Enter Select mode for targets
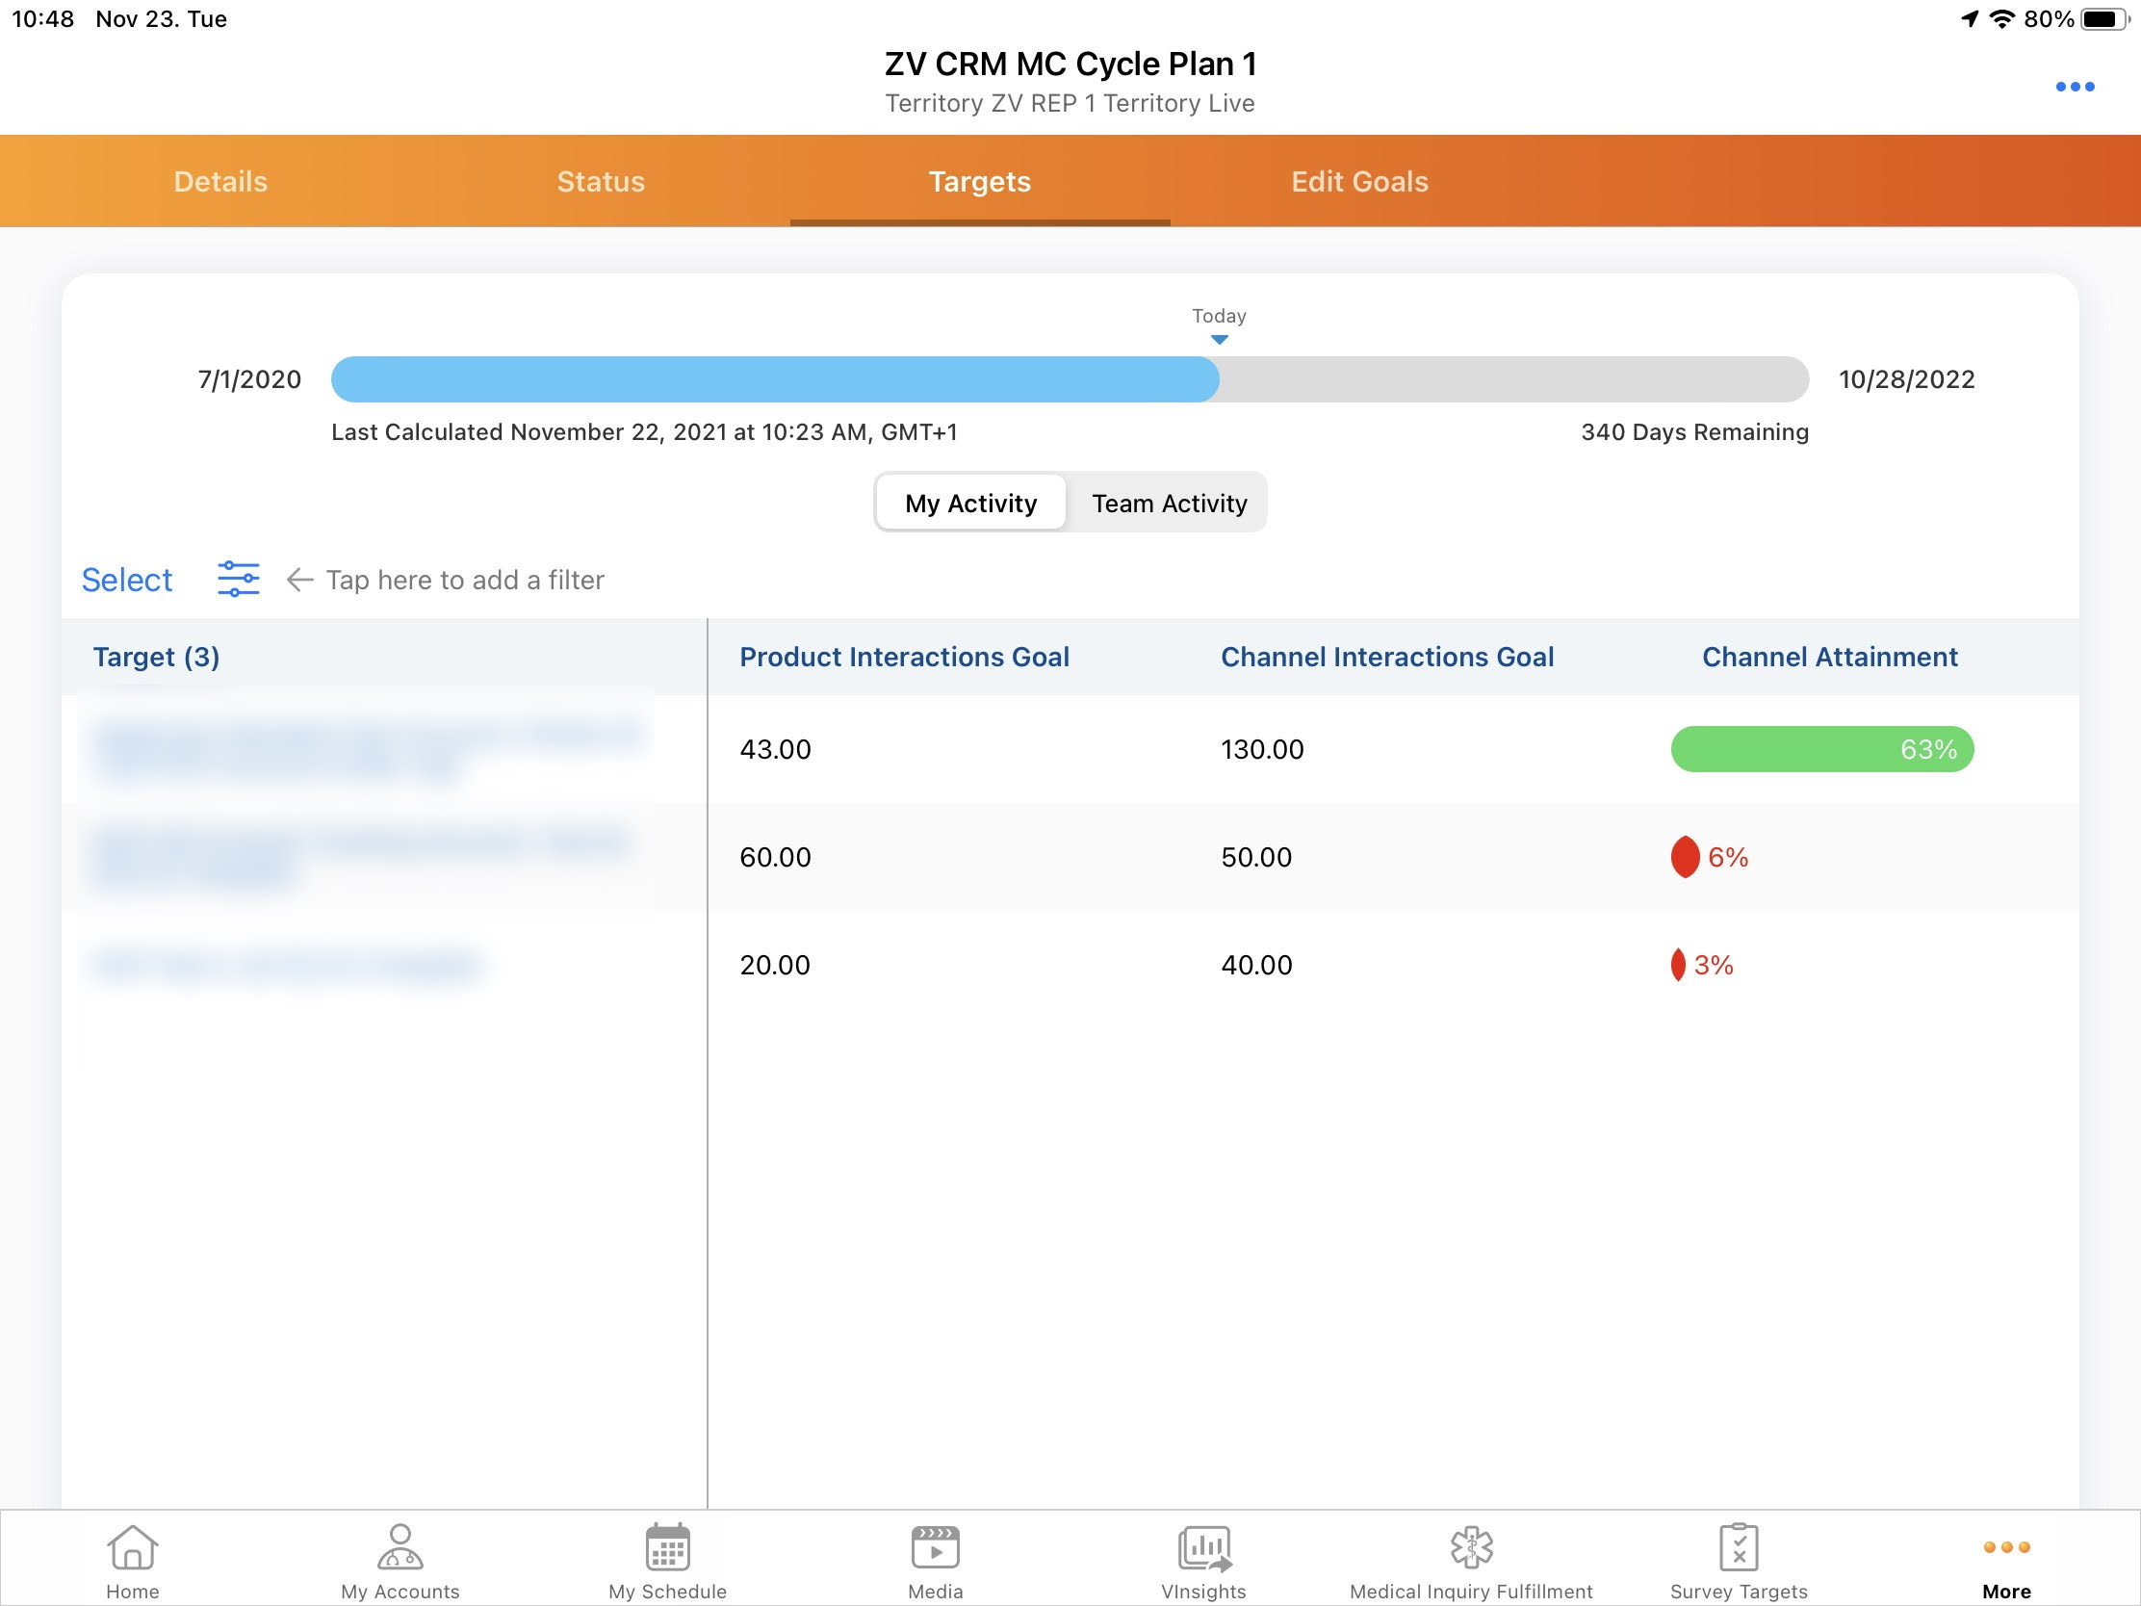The height and width of the screenshot is (1606, 2141). [x=127, y=579]
